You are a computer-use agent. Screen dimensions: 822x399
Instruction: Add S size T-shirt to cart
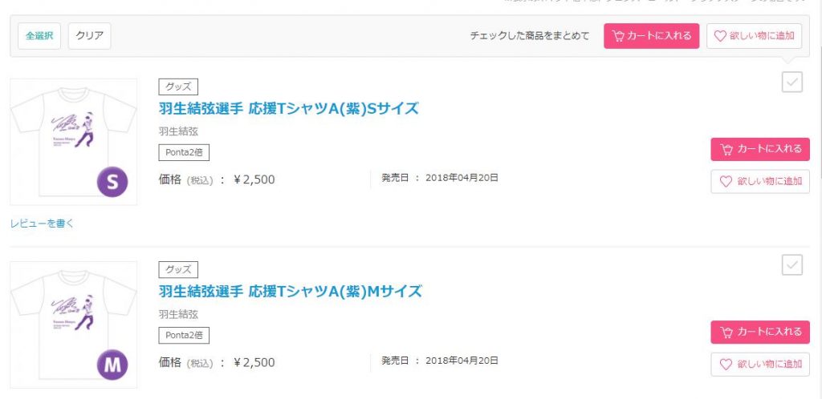click(759, 149)
